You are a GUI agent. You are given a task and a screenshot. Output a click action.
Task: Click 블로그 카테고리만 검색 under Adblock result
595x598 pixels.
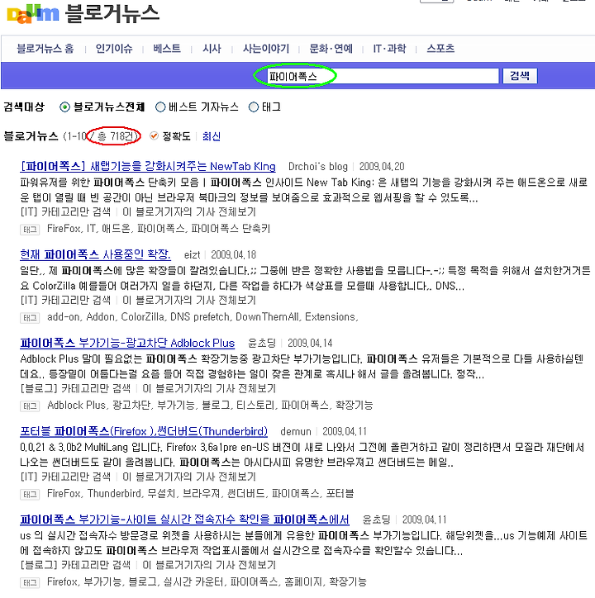tap(75, 389)
